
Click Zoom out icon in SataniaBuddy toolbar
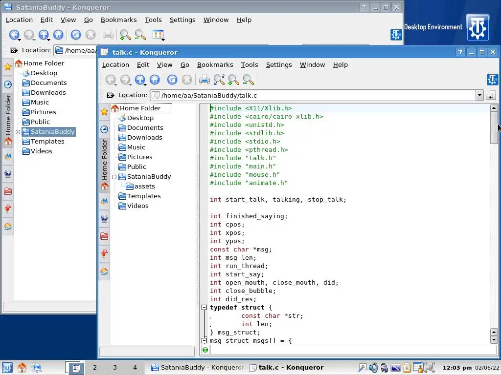[140, 35]
